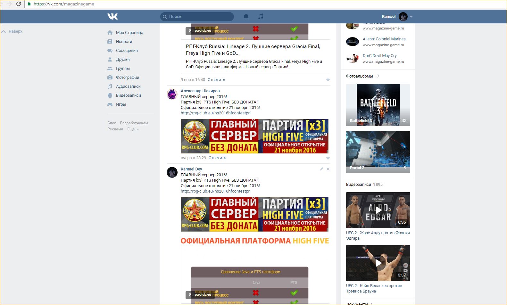507x305 pixels.
Task: Click the browser address bar URL
Action: [x=64, y=4]
